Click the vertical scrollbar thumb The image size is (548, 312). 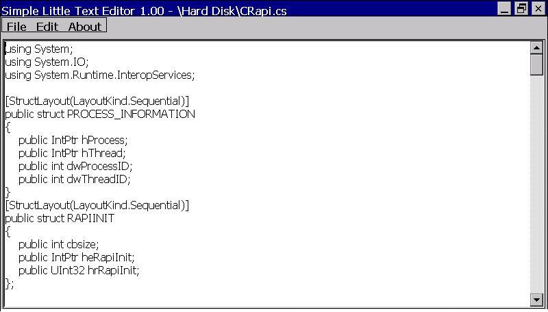click(x=536, y=64)
